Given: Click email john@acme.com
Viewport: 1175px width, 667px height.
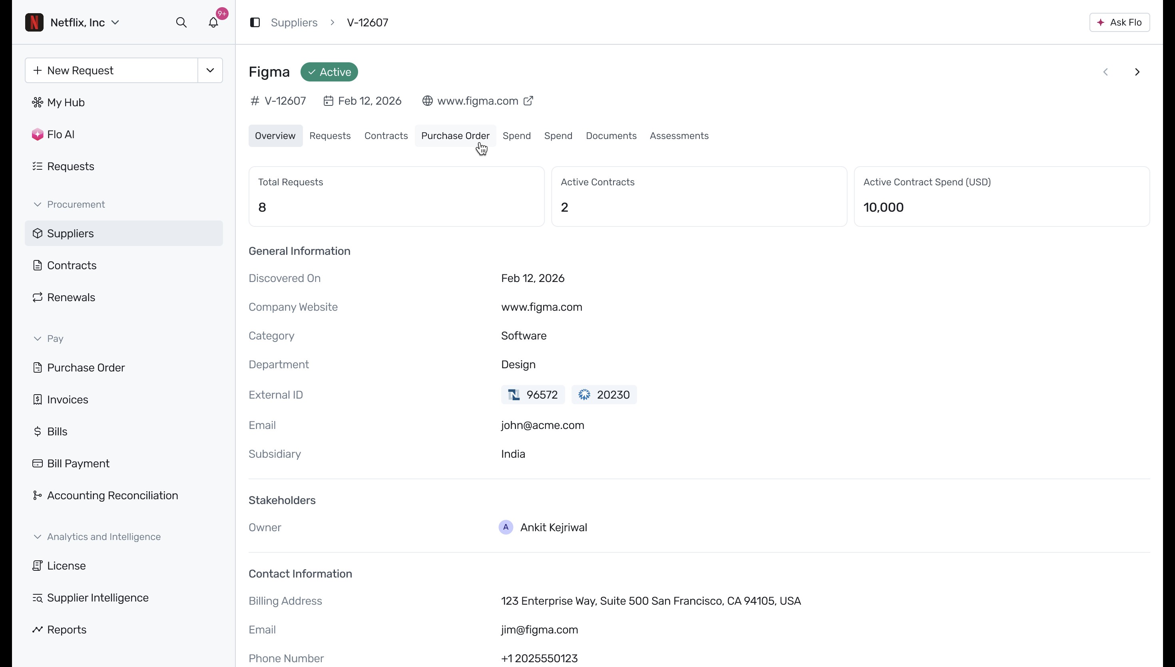Looking at the screenshot, I should point(543,426).
